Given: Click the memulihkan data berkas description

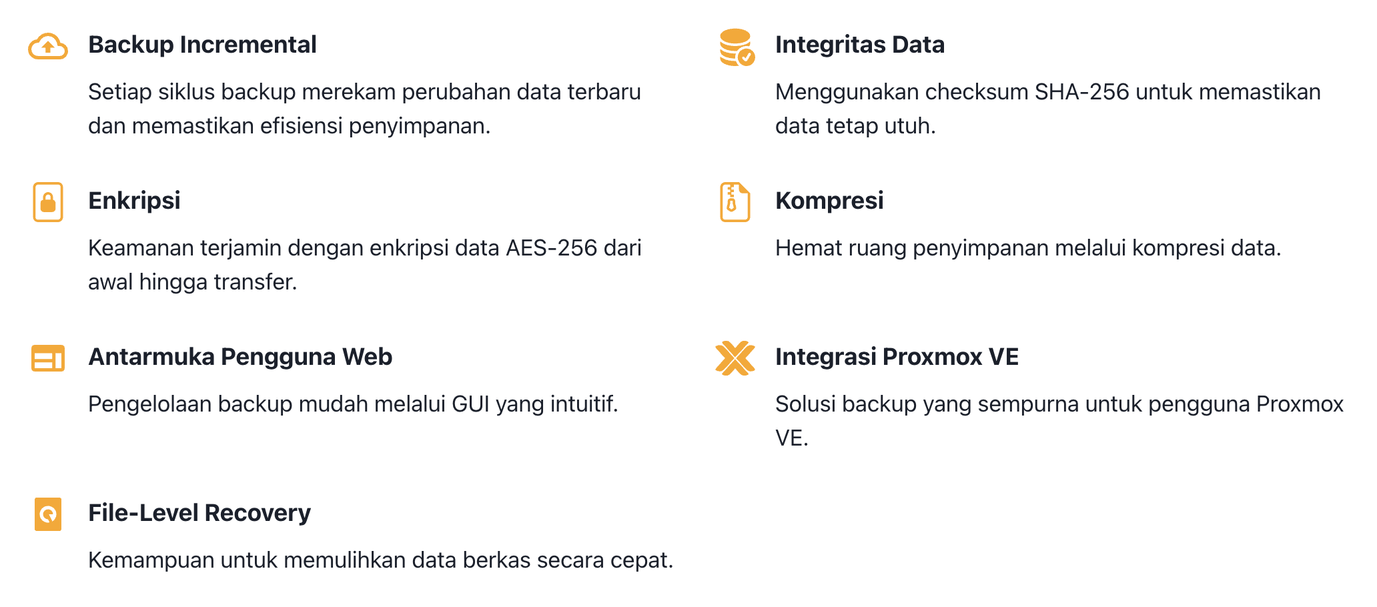Looking at the screenshot, I should [381, 560].
